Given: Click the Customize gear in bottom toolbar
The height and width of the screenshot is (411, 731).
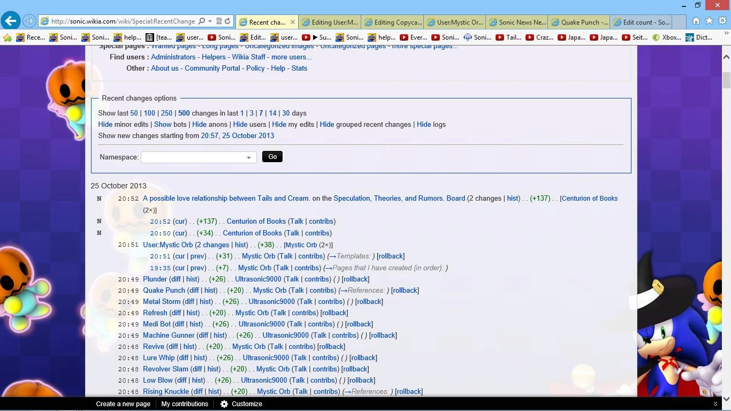Looking at the screenshot, I should point(225,404).
